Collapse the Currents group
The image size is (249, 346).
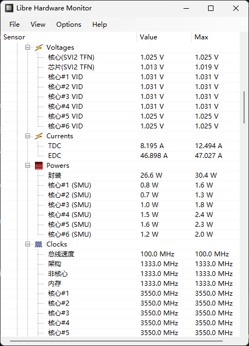(x=27, y=136)
